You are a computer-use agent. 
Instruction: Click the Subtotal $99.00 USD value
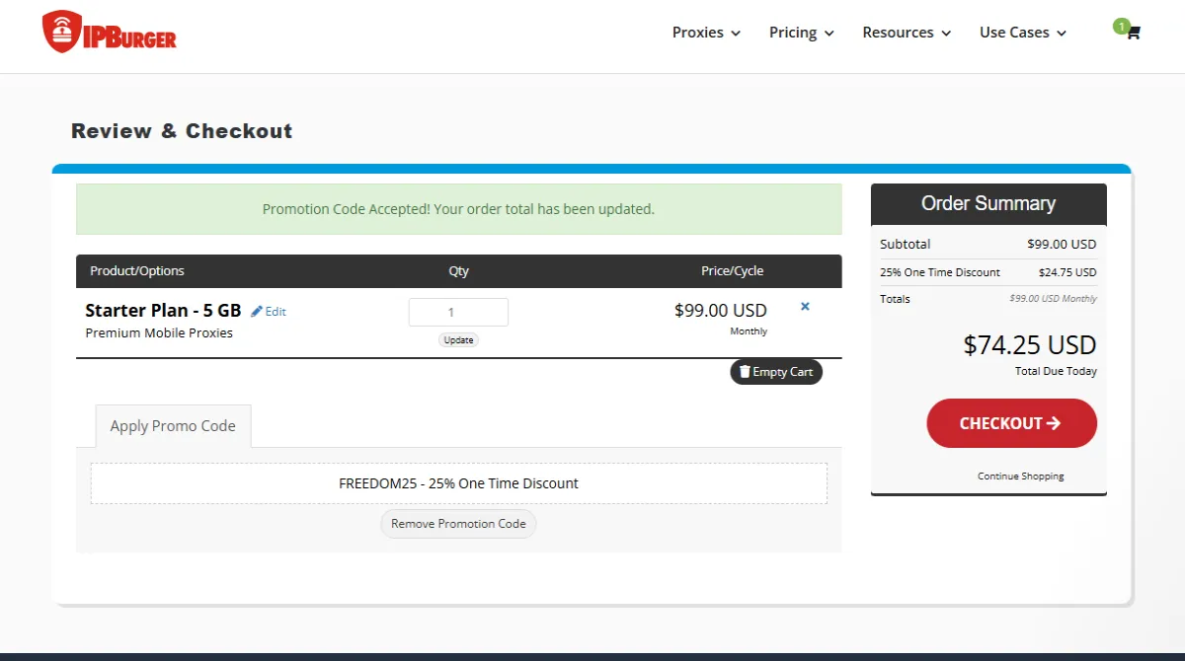1062,245
